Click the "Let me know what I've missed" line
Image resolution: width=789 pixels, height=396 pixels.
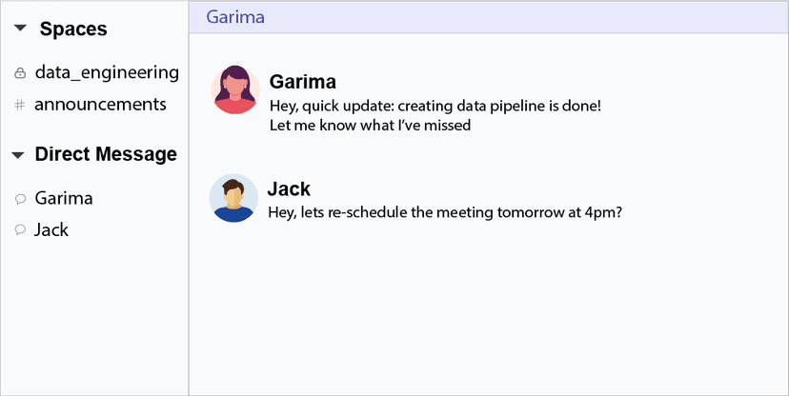(x=370, y=125)
